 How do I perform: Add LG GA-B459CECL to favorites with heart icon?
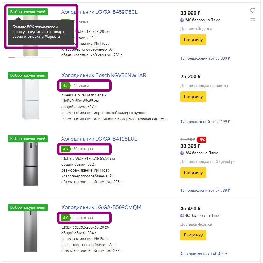point(253,11)
